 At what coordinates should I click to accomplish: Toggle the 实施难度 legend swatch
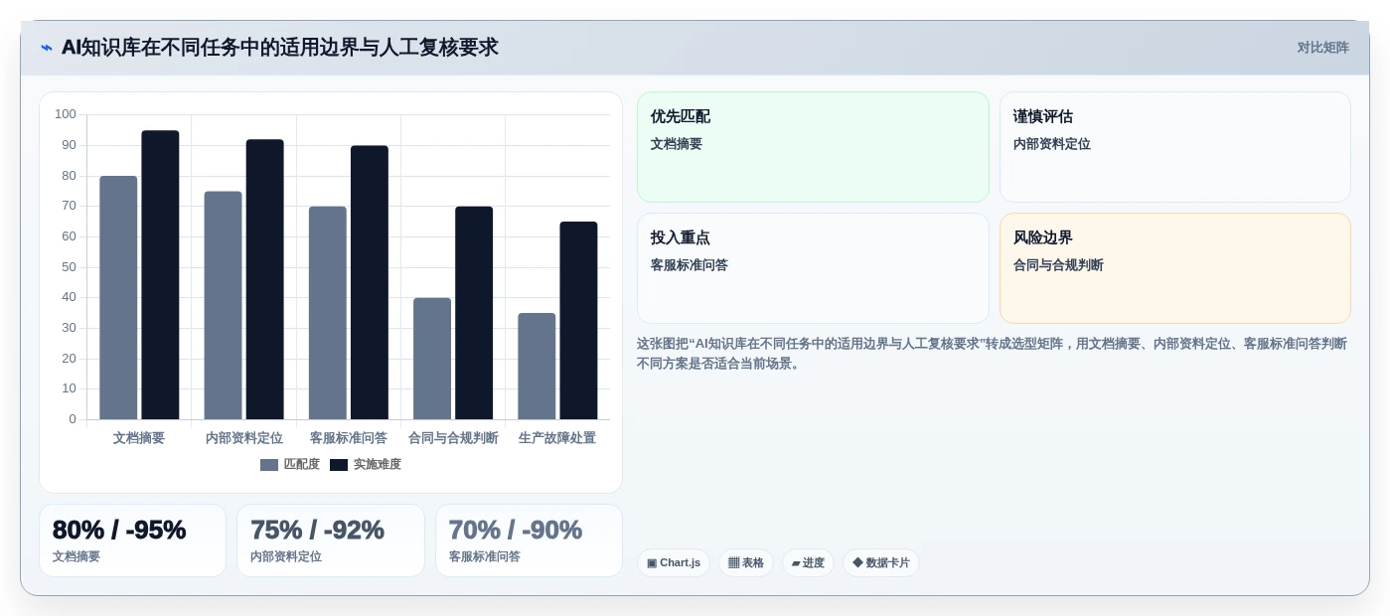click(x=339, y=465)
